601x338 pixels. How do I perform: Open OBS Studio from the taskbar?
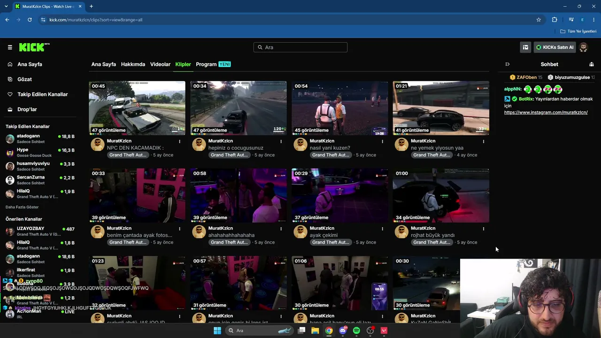(370, 330)
